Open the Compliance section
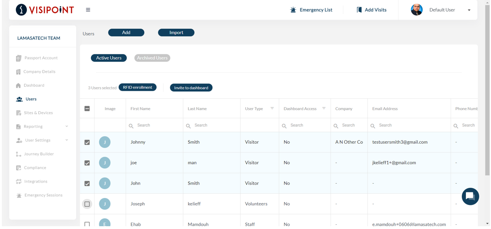Screen dimensions: 491x229 pyautogui.click(x=35, y=168)
